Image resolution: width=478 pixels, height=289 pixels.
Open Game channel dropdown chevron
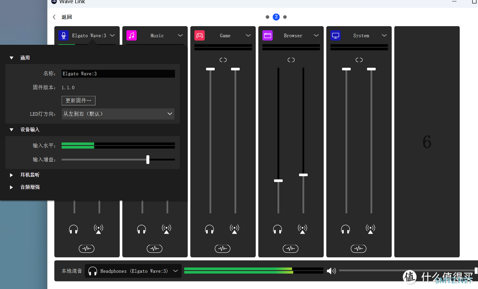point(248,35)
